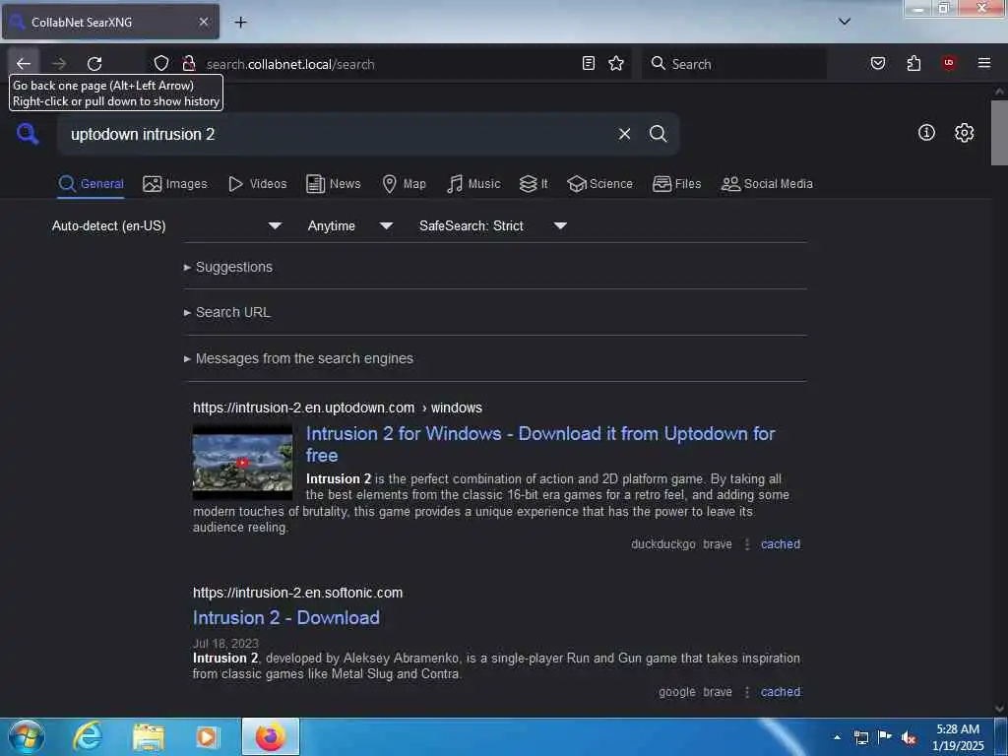
Task: Switch to the Social Media tab
Action: (x=767, y=184)
